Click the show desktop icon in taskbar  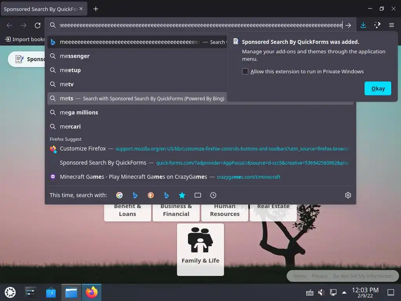click(391, 292)
